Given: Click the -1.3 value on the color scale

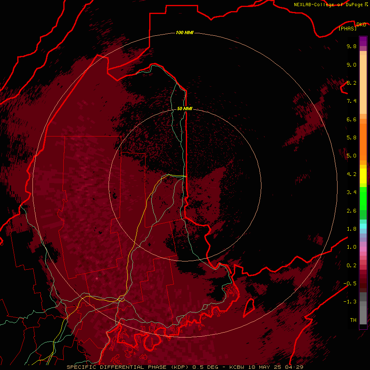Looking at the screenshot, I should [350, 302].
